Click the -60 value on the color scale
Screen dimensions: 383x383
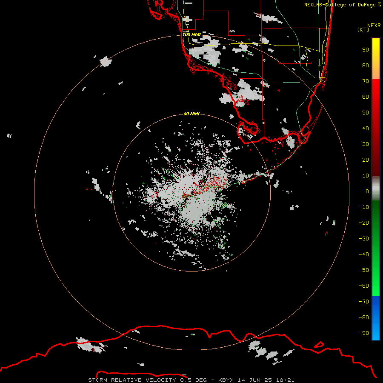tap(364, 286)
